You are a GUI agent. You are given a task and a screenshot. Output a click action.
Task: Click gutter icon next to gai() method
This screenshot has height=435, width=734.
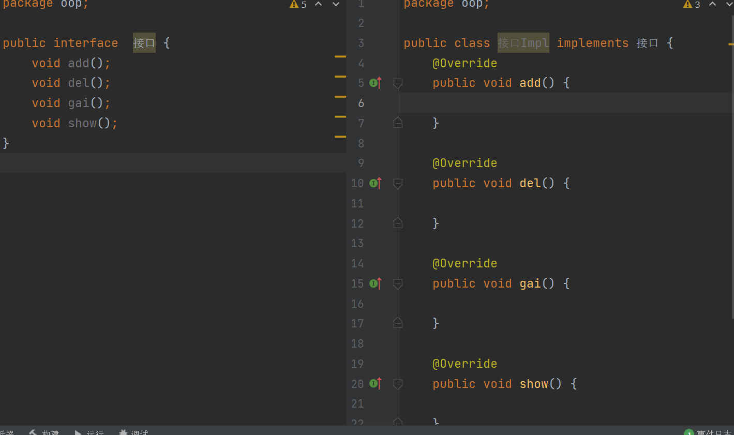(375, 283)
